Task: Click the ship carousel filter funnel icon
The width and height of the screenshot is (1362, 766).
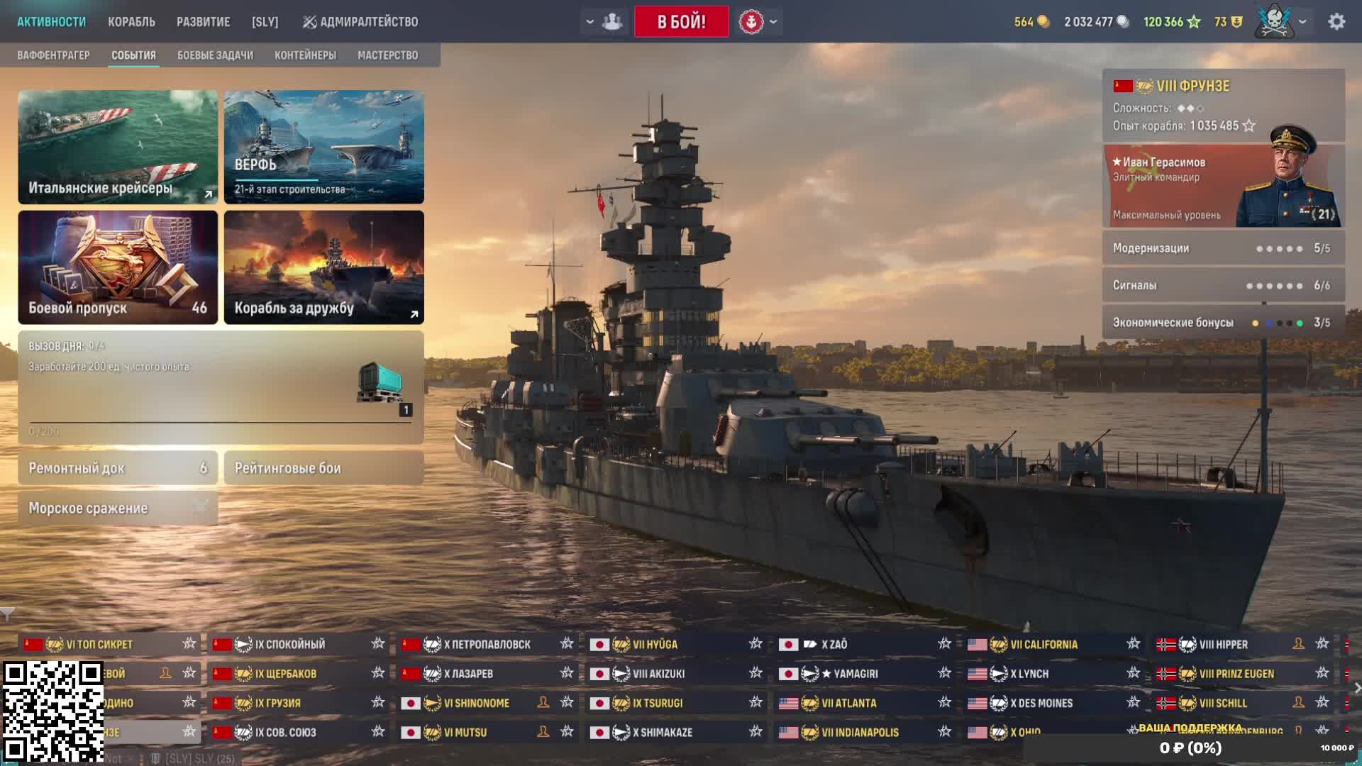Action: point(8,614)
